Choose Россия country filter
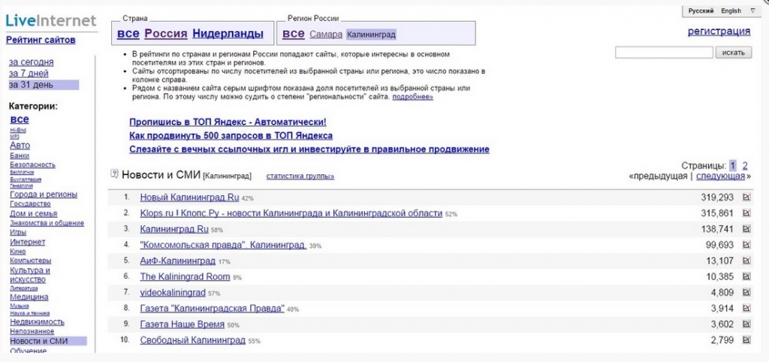This screenshot has width=769, height=362. pos(166,34)
